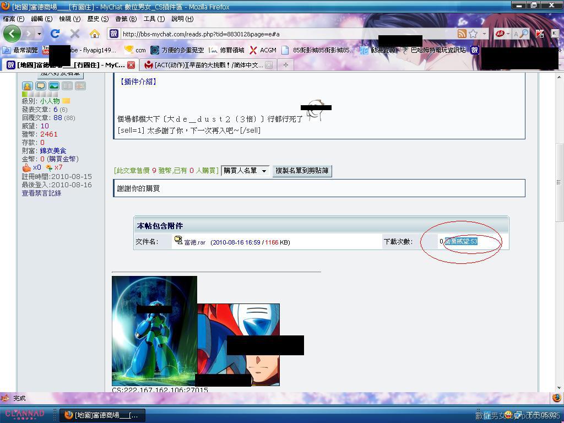Screen dimensions: 564x423
Task: Open the back/forward history dropdown arrow
Action: 39,34
